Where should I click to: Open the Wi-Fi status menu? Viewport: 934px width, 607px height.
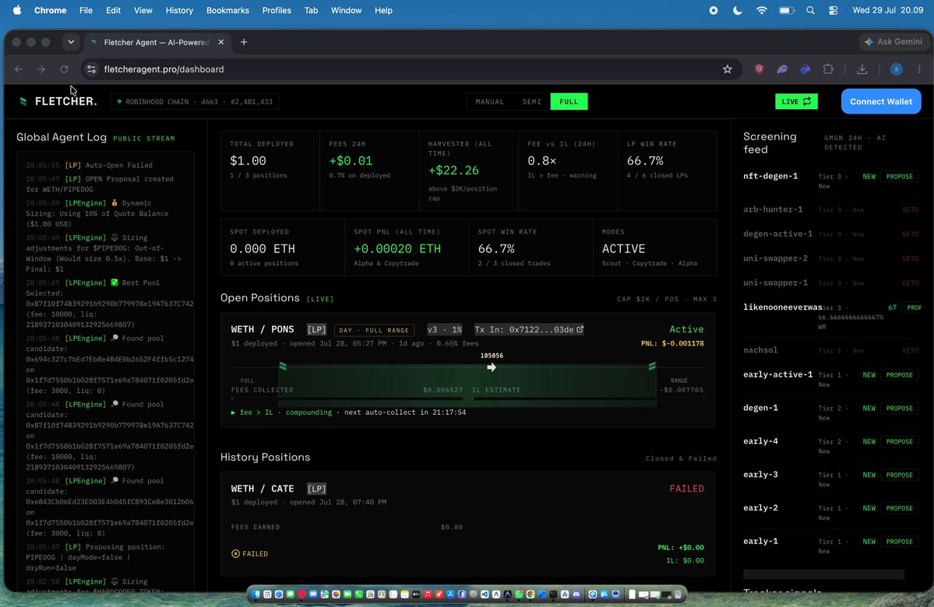(x=761, y=10)
